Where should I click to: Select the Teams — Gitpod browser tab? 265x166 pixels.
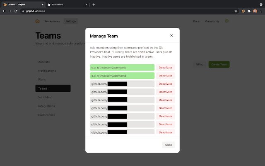[23, 5]
